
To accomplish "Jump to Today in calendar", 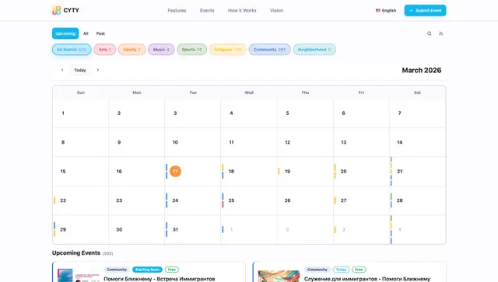I will pyautogui.click(x=80, y=70).
